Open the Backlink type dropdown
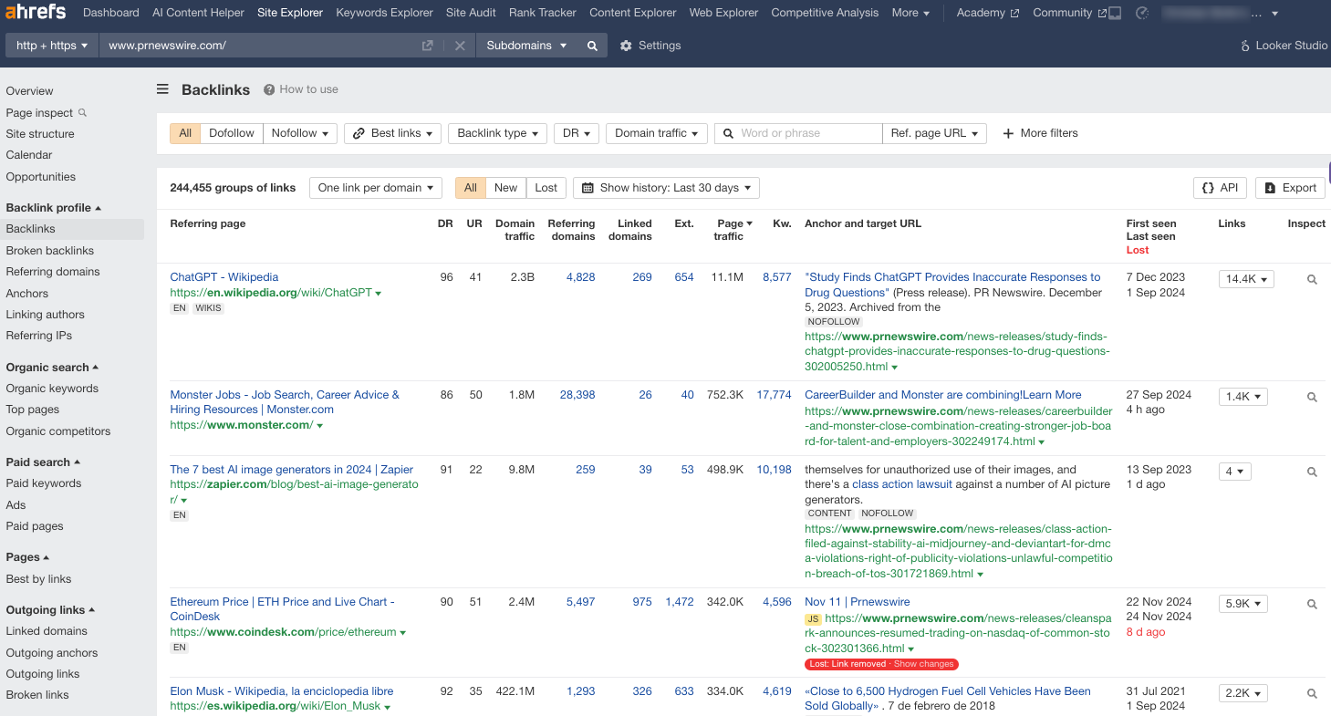1331x716 pixels. point(498,133)
